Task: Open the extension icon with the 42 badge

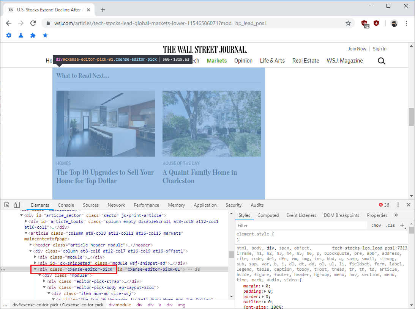Action: (365, 24)
